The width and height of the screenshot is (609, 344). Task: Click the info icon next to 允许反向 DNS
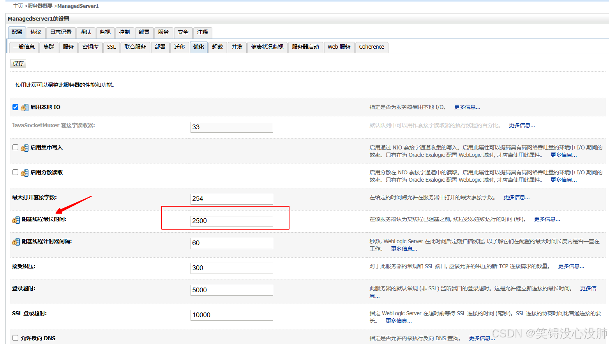(x=23, y=338)
